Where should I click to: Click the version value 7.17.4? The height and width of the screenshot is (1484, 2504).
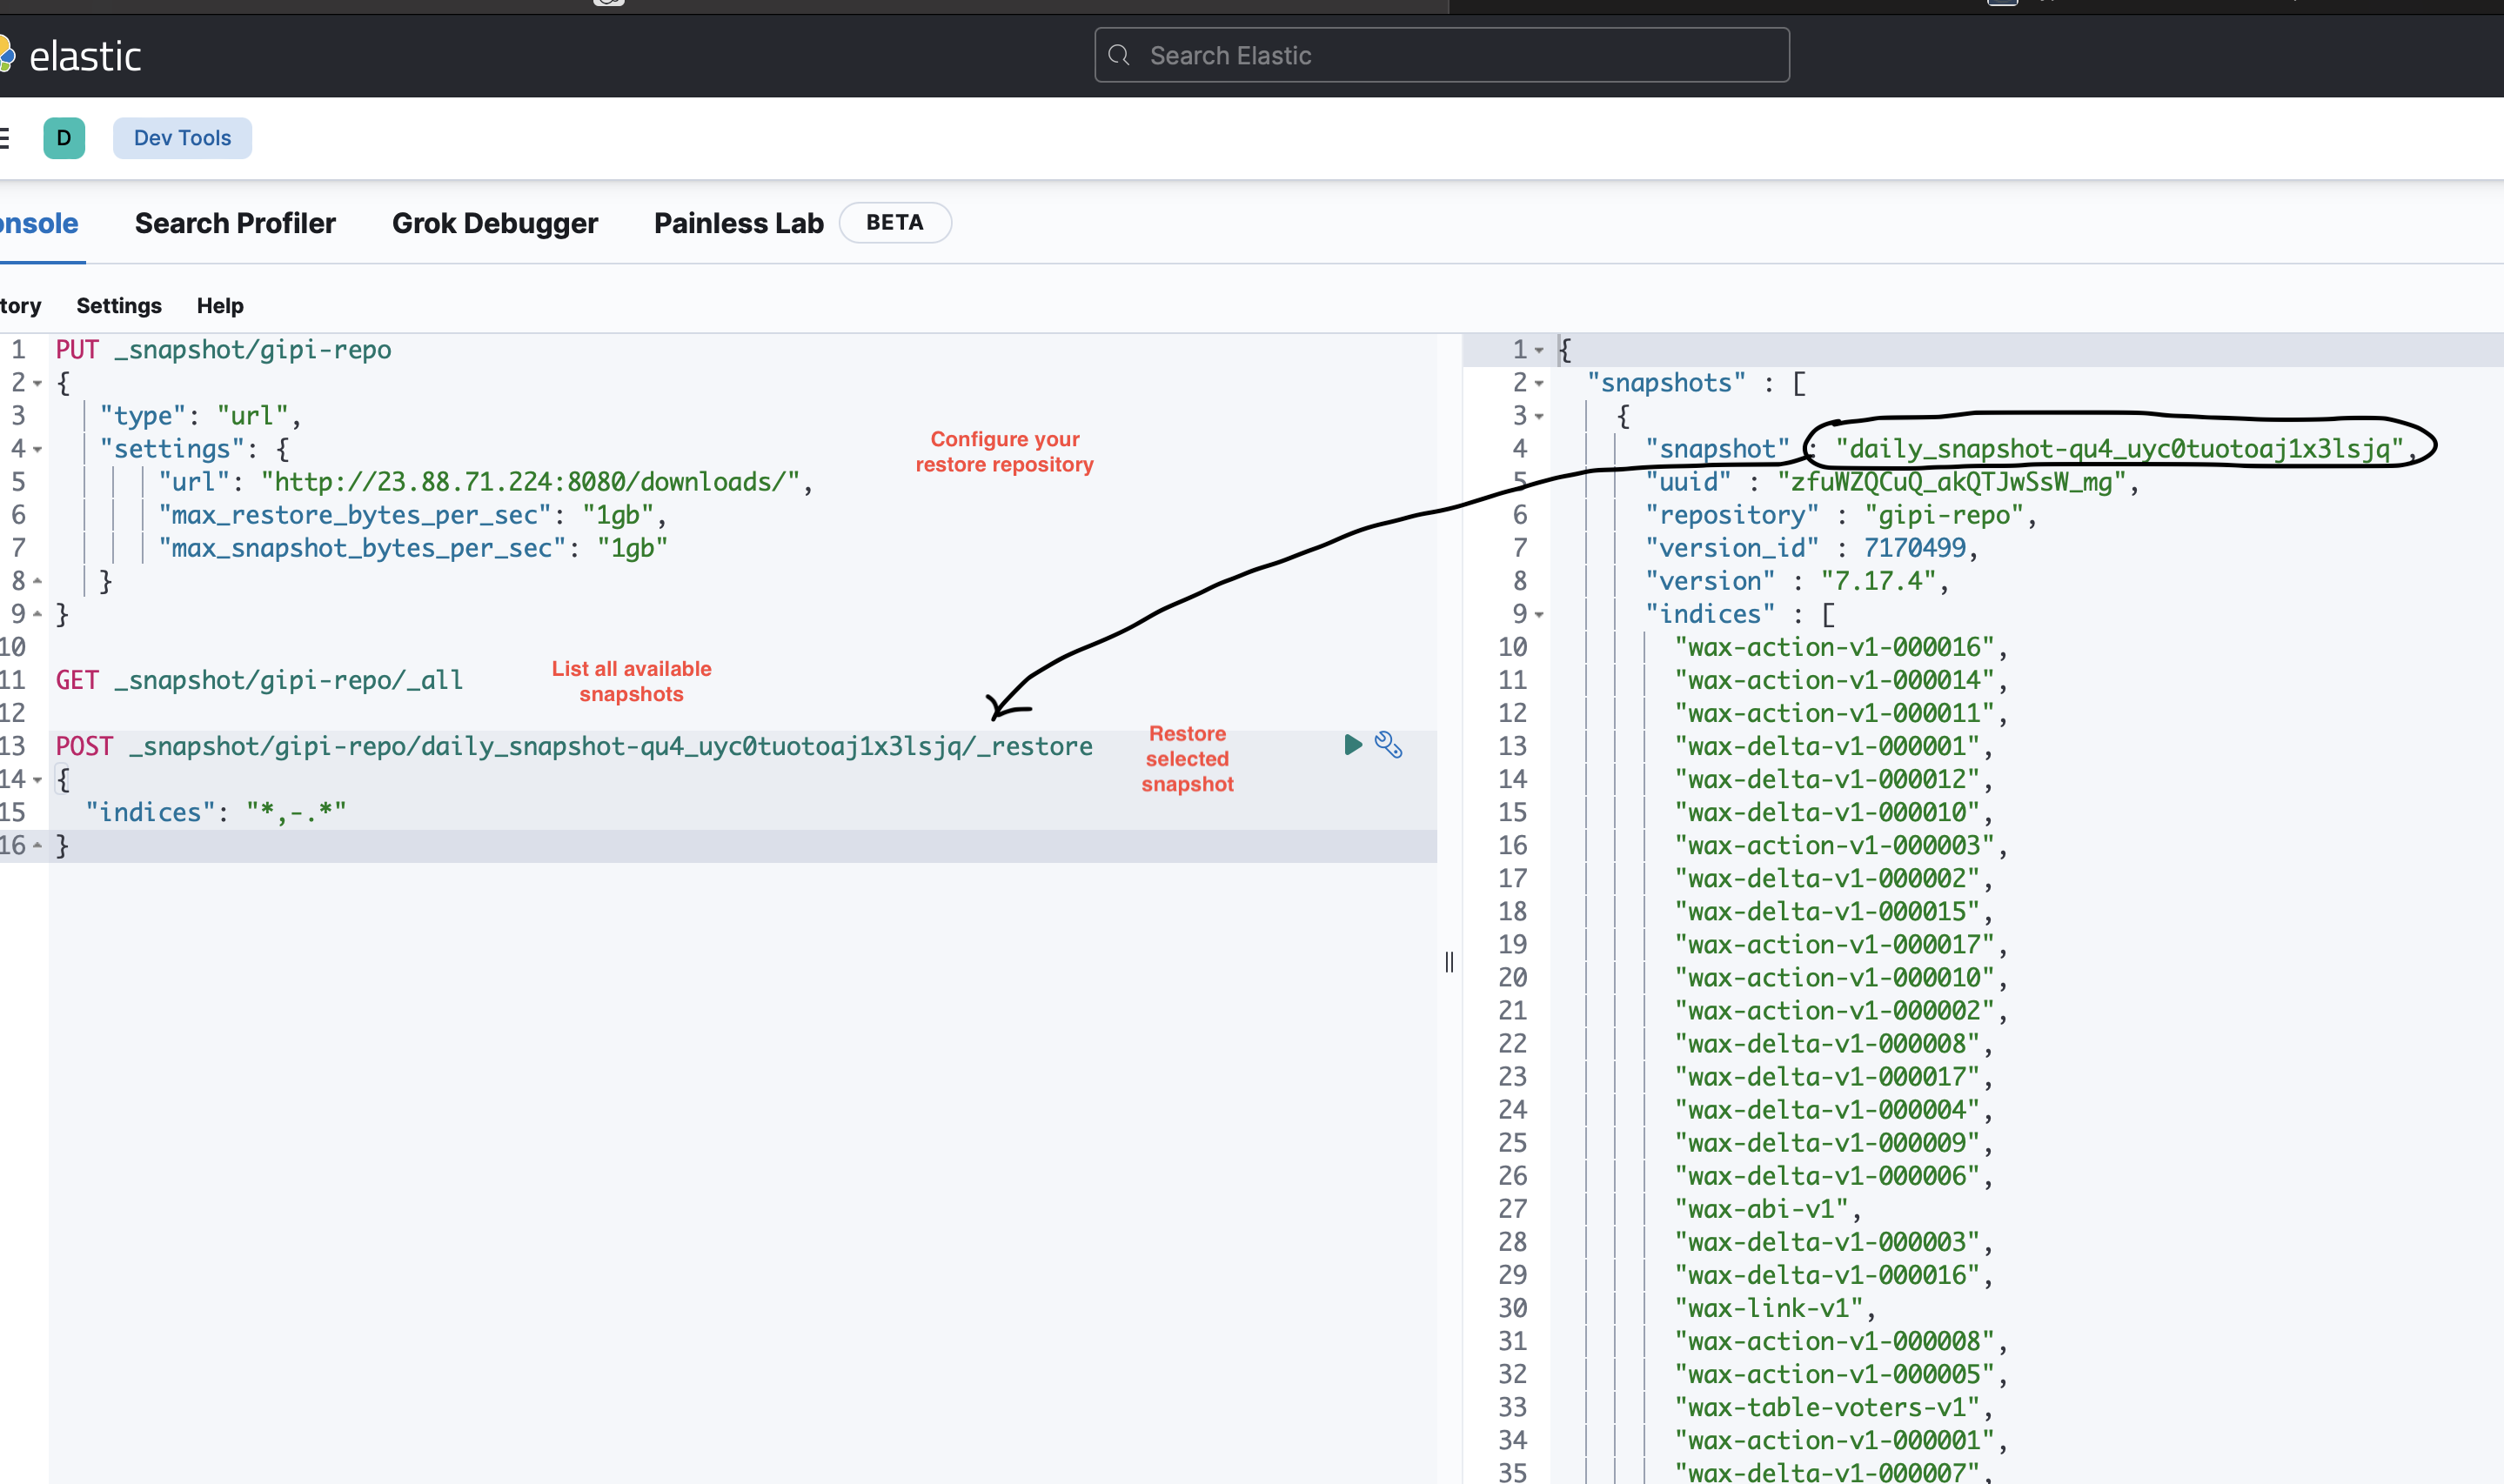coord(1878,581)
